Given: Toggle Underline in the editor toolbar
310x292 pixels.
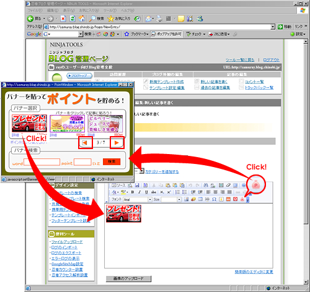Looking at the screenshot, I should [146, 192].
